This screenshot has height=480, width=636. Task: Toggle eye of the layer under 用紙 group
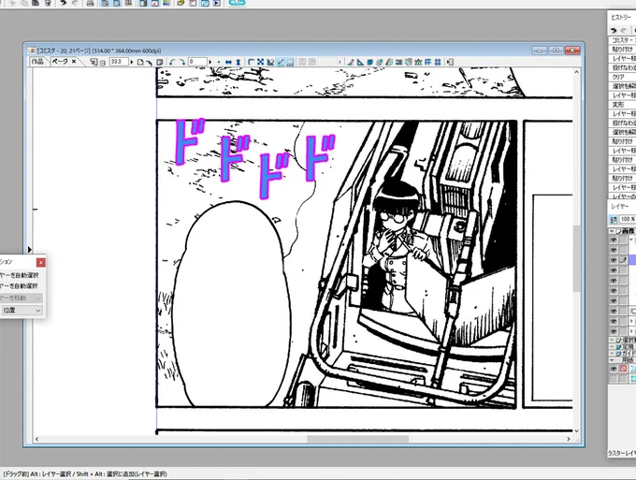(614, 369)
